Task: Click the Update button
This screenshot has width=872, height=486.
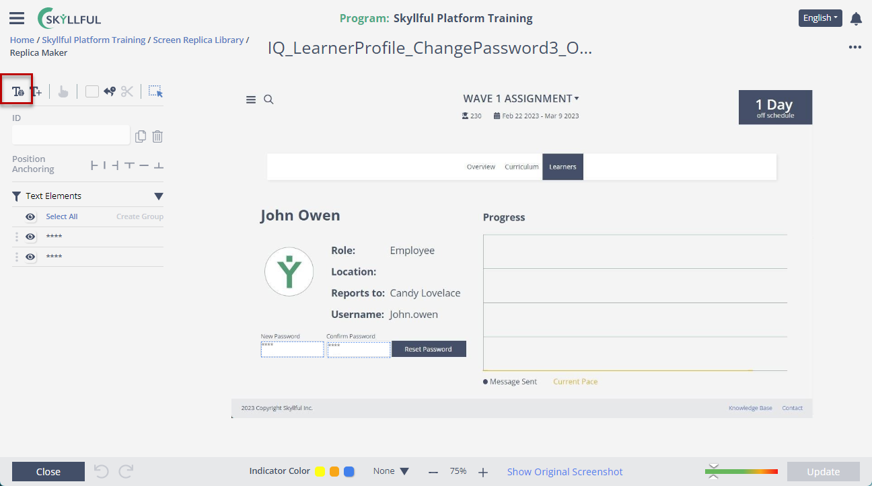Action: [x=824, y=471]
